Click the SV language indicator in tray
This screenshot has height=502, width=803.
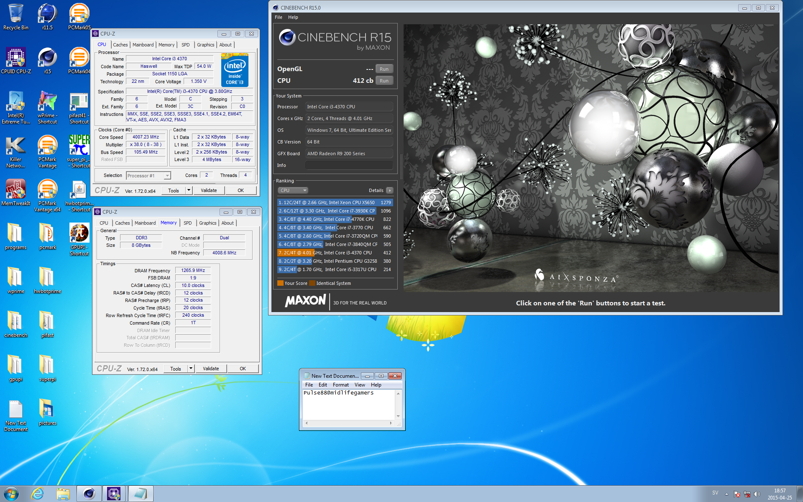715,493
